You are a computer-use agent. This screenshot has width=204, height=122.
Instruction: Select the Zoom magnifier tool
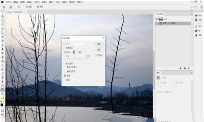(3, 94)
